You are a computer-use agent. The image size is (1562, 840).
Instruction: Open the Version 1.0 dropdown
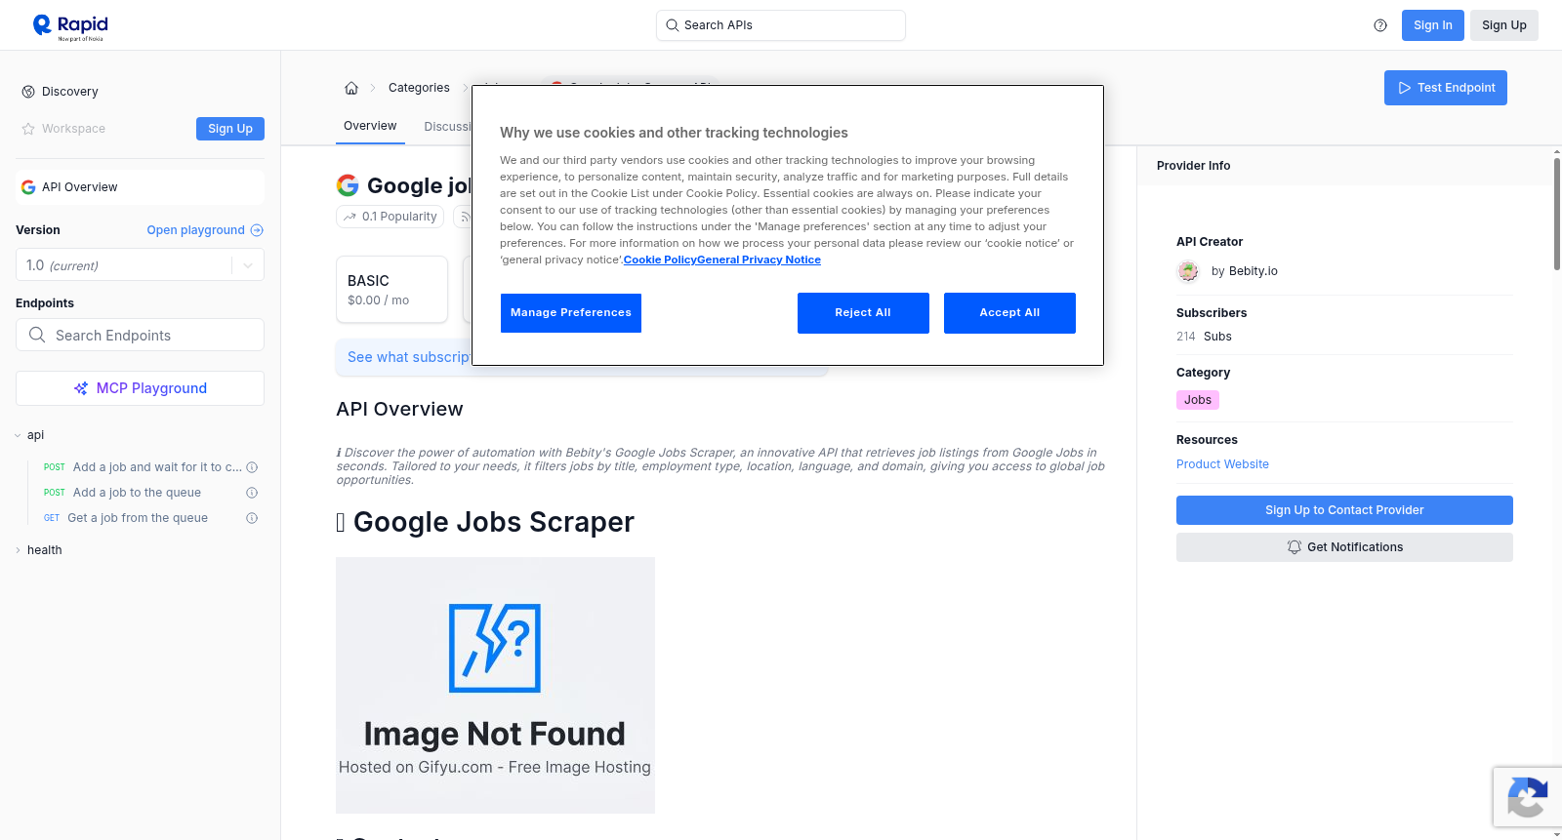[140, 265]
